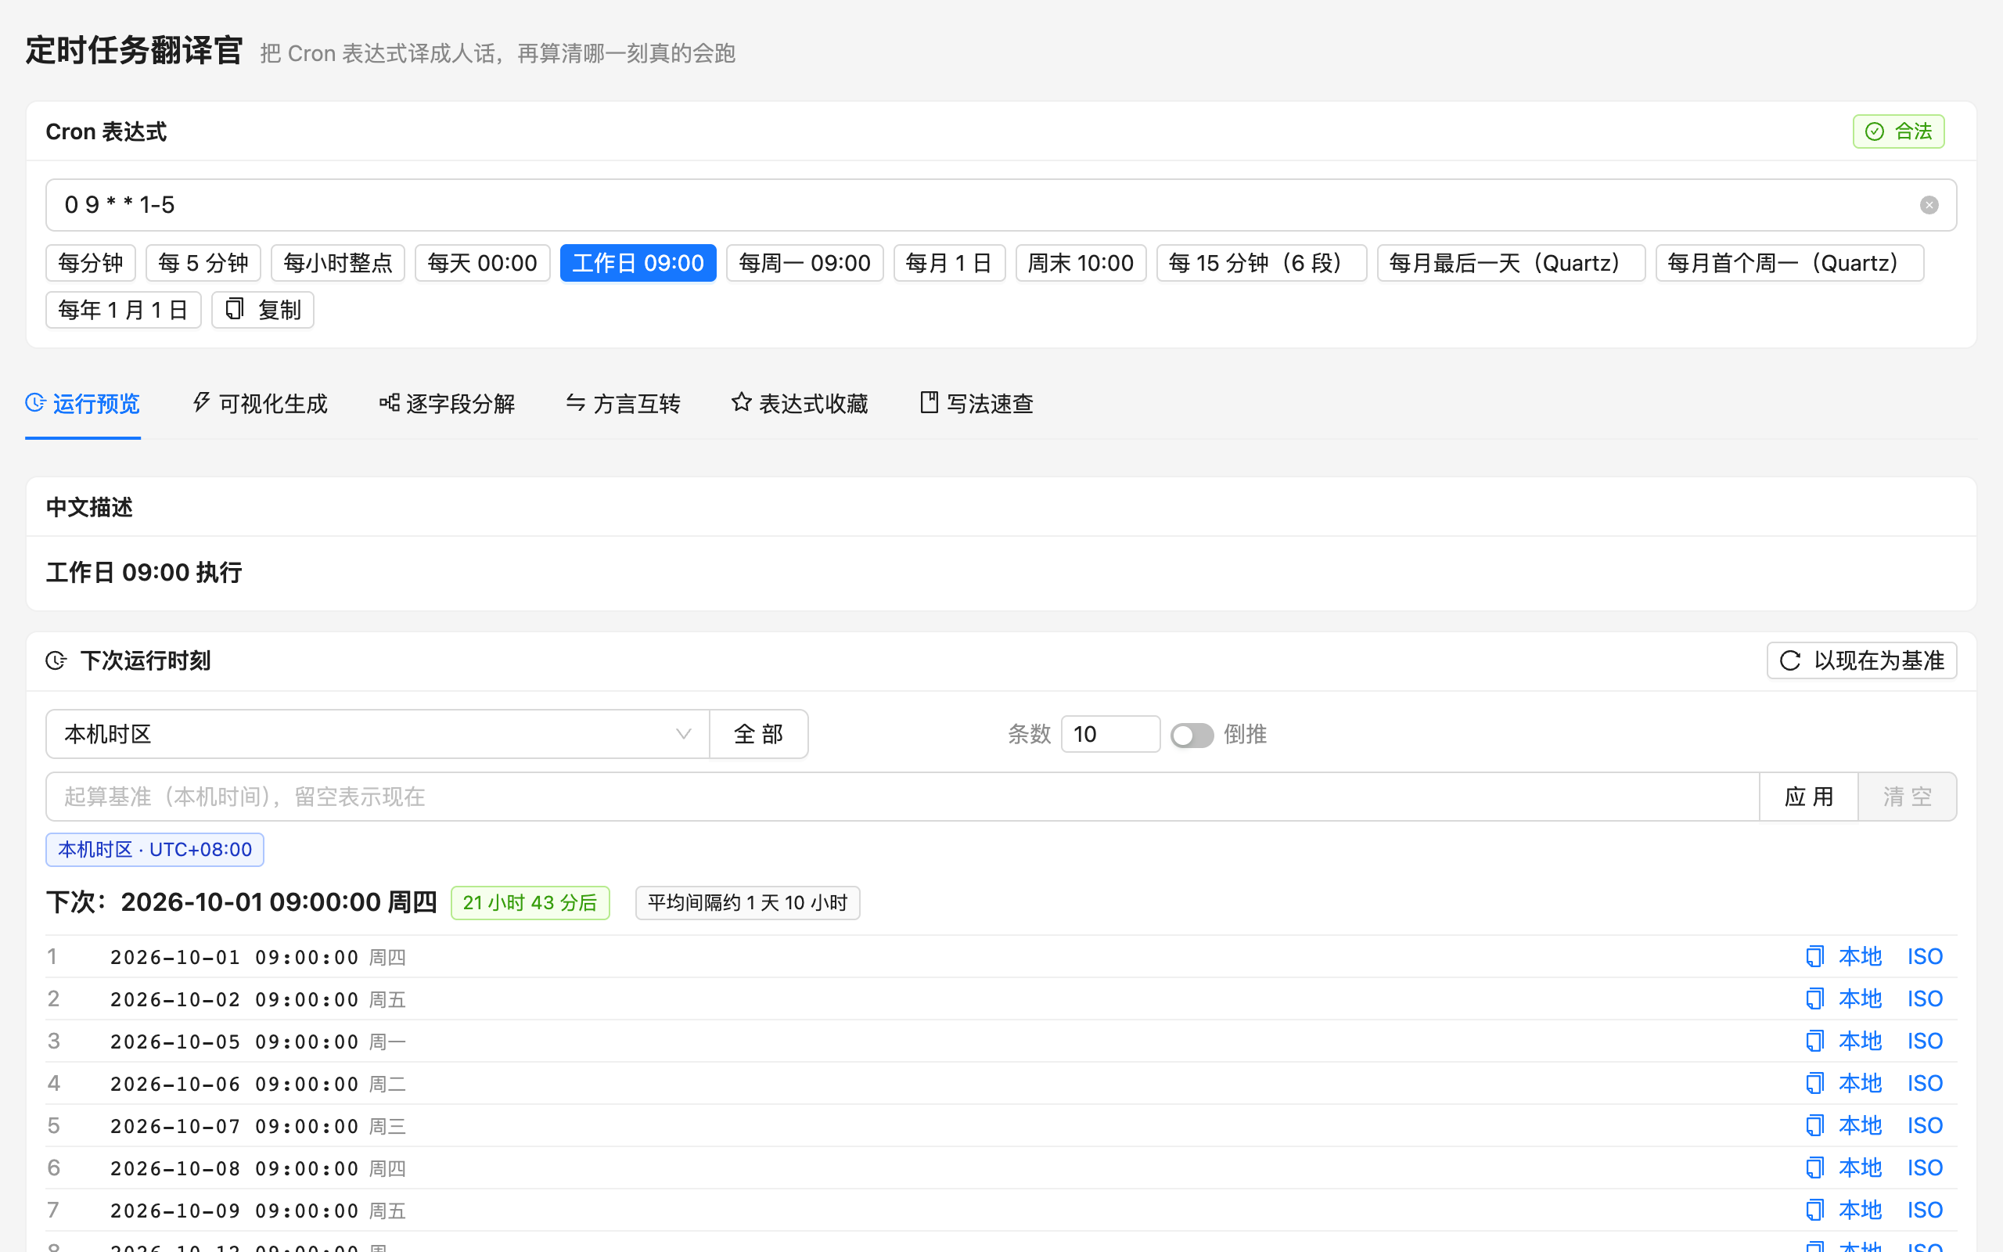Click the Cron expression input field
Viewport: 2003px width, 1252px height.
(1001, 205)
